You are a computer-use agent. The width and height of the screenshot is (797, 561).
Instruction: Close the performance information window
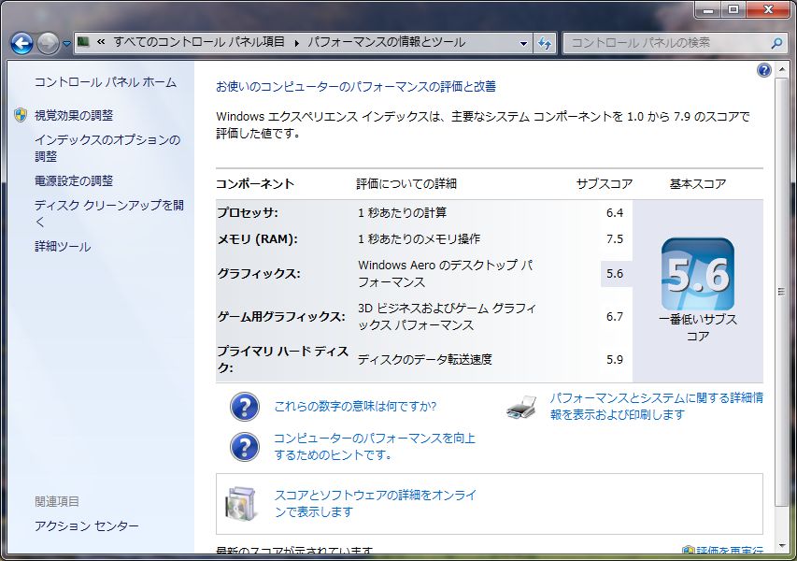click(x=768, y=9)
